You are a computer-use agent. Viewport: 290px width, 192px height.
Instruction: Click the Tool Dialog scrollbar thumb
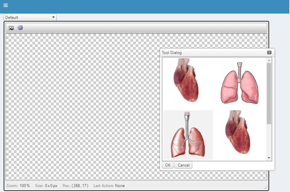(269, 94)
